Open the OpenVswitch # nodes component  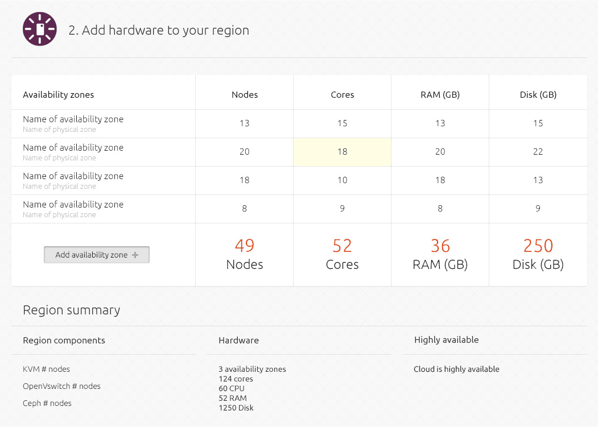[x=61, y=386]
